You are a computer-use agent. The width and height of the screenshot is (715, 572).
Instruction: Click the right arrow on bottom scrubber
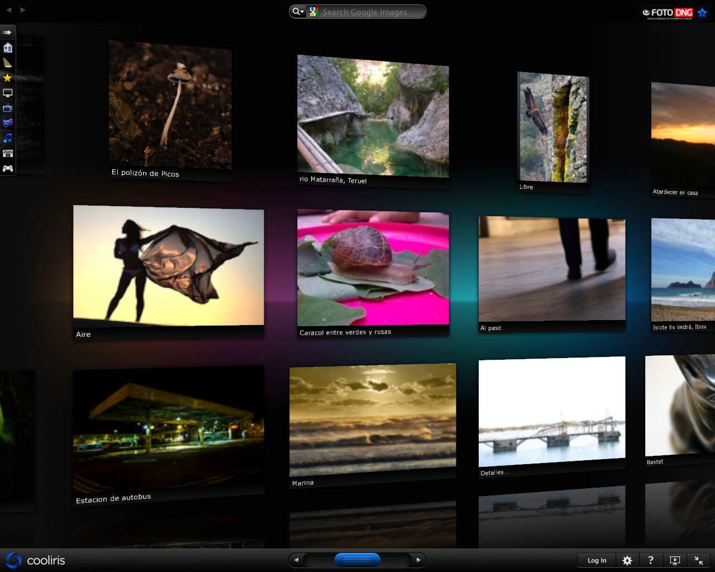418,560
